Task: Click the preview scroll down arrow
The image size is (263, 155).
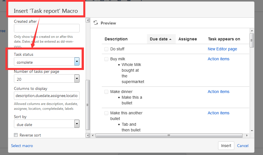Action: 252,131
